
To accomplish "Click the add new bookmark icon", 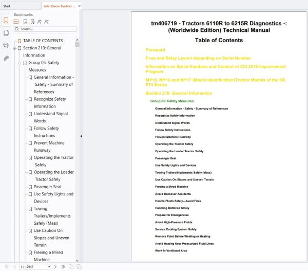I will (25, 22).
